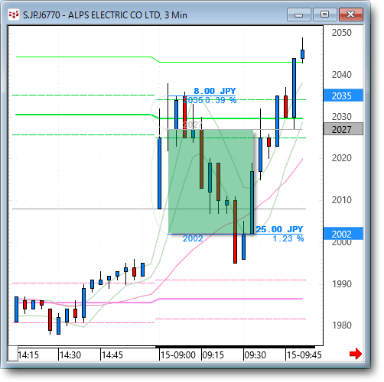Close the ALPS ELECTRIC chart window
This screenshot has width=384, height=382.
click(x=351, y=15)
